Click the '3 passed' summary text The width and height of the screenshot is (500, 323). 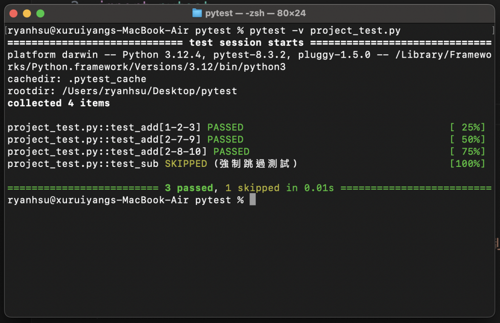188,188
